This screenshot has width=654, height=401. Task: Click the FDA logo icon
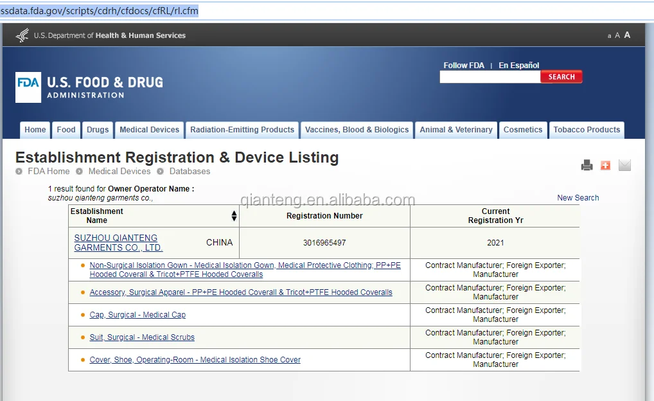(x=28, y=87)
